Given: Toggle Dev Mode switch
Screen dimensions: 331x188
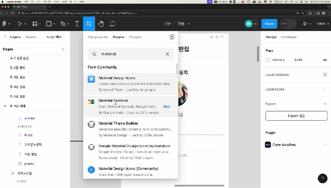Looking at the screenshot, I should 288,24.
